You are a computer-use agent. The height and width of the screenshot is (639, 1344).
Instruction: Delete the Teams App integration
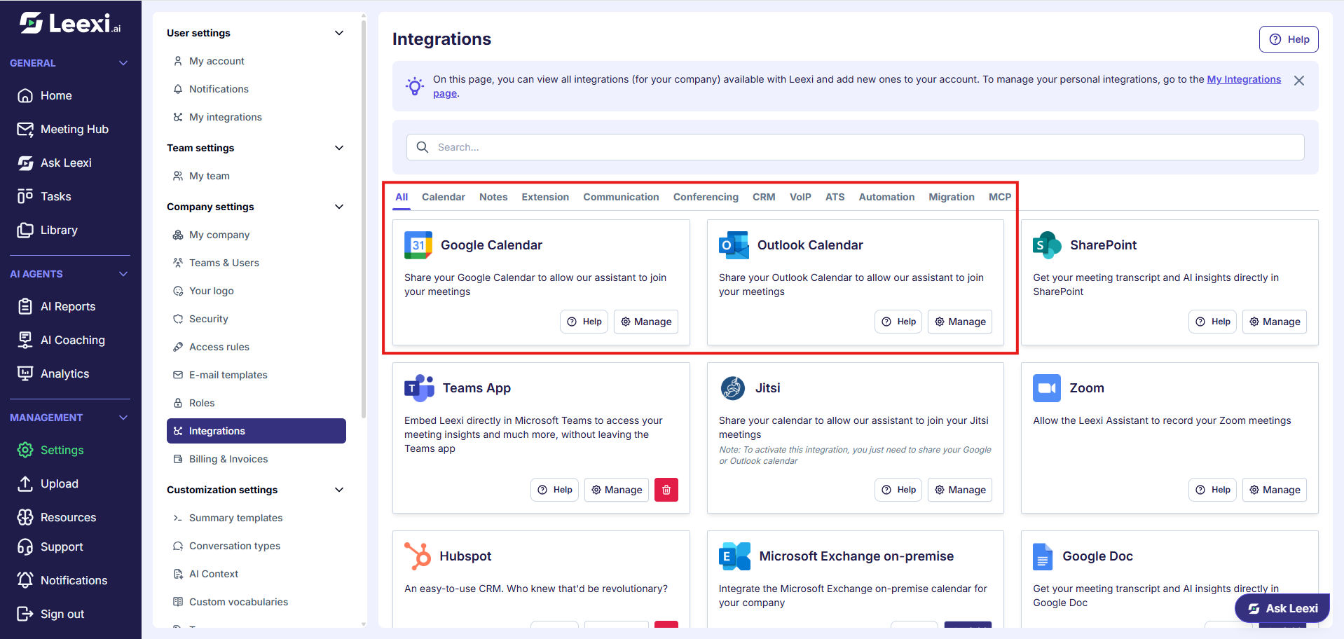(666, 490)
